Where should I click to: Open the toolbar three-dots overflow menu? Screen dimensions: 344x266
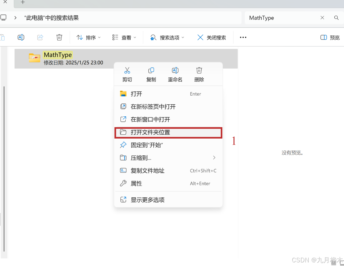(243, 37)
